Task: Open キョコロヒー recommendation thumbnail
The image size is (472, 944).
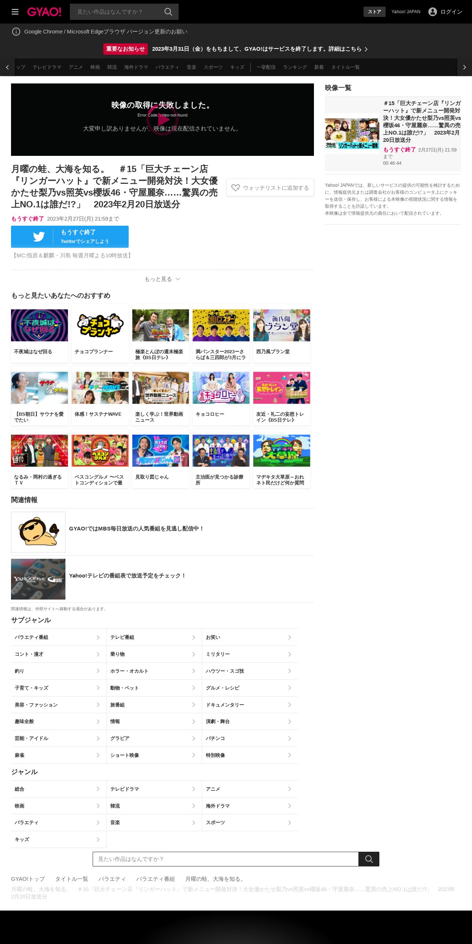Action: [221, 388]
